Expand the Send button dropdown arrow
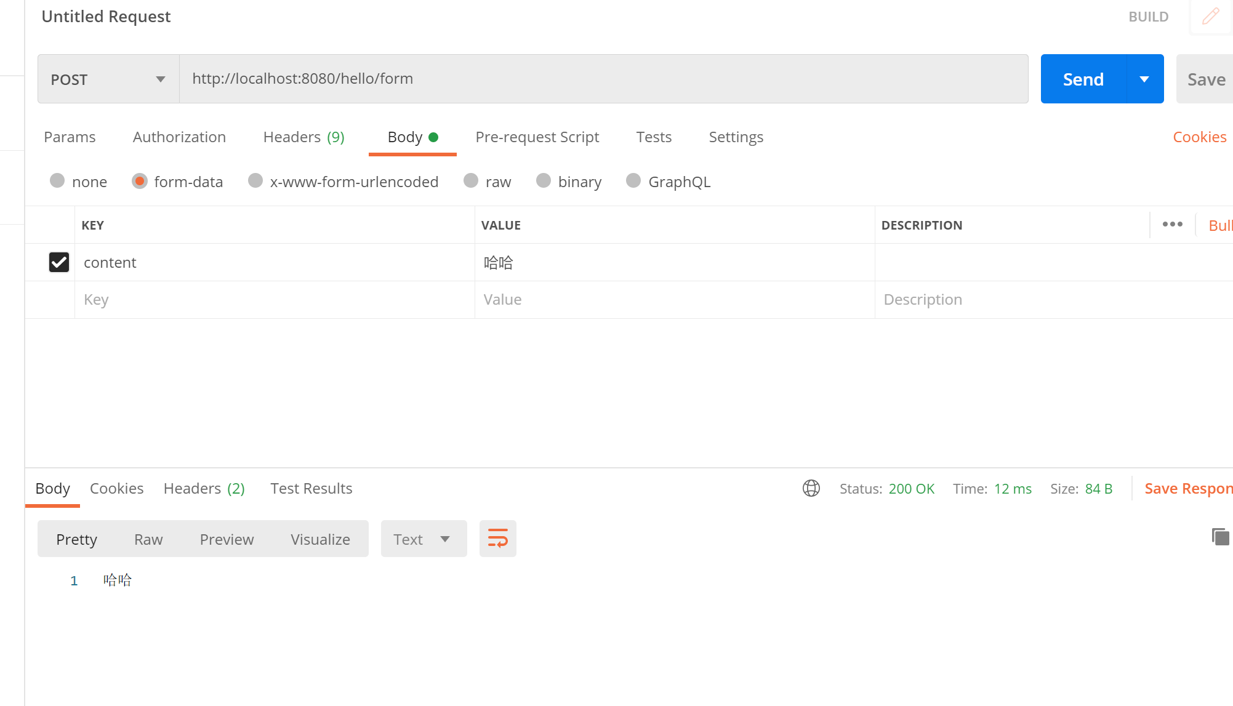 click(x=1144, y=79)
